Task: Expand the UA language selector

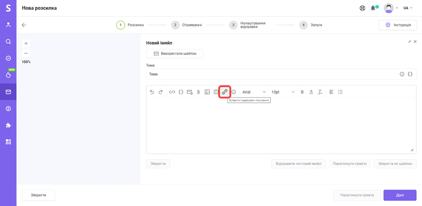Action: [x=407, y=8]
